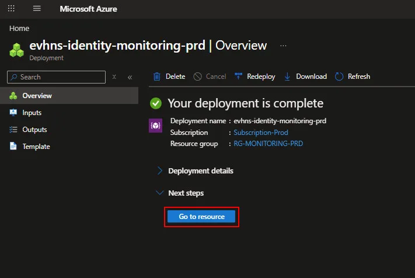Click the Download arrow icon

click(x=287, y=77)
